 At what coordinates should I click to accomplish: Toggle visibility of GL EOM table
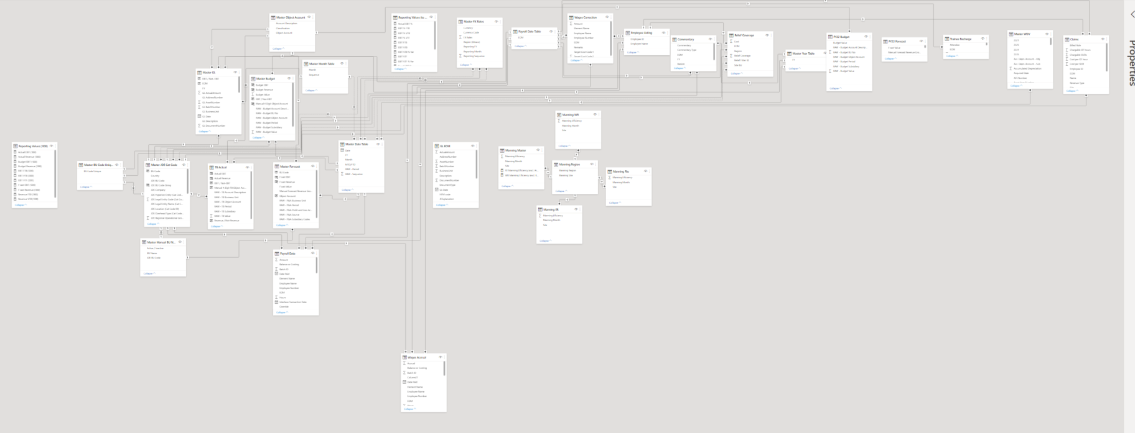click(x=472, y=146)
